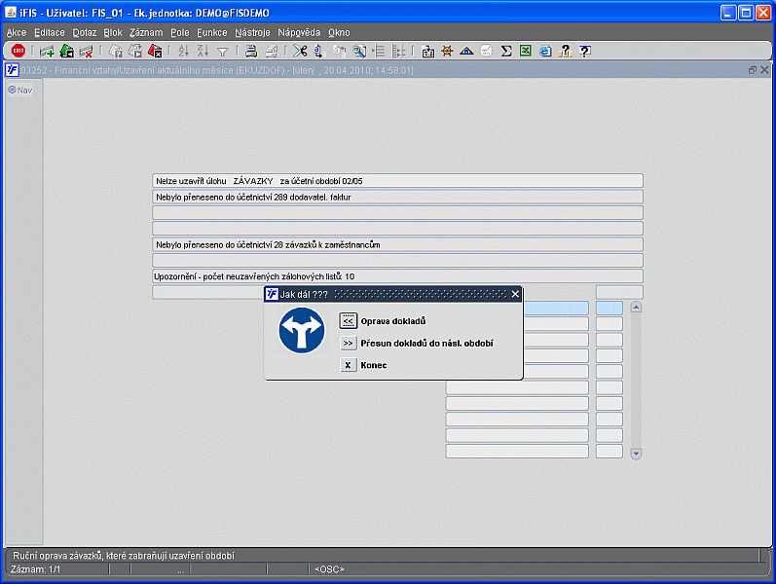Click the sort ascending A-Z icon

click(x=184, y=51)
